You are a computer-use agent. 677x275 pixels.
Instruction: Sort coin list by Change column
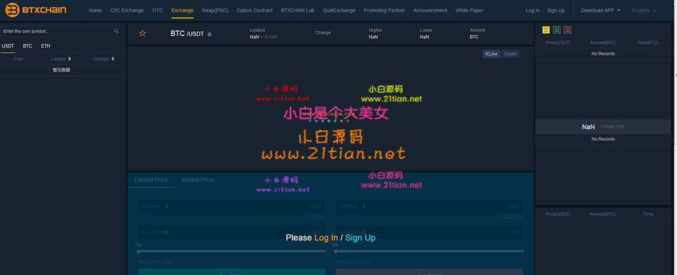coord(111,59)
